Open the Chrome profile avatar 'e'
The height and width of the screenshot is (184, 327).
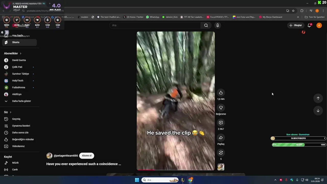click(x=317, y=11)
